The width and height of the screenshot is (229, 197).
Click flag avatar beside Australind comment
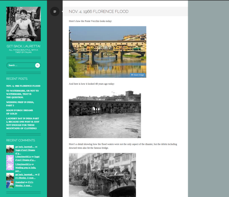(10, 184)
